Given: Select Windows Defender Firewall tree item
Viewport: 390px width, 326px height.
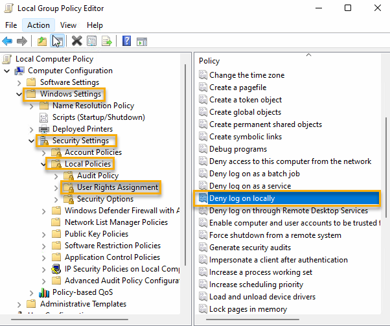Looking at the screenshot, I should [122, 211].
